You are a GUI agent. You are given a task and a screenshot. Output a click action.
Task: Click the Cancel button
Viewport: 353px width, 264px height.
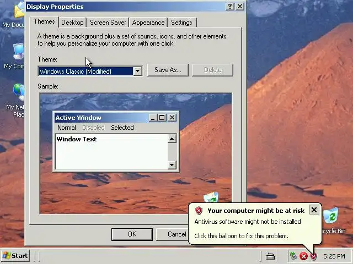[x=172, y=234]
